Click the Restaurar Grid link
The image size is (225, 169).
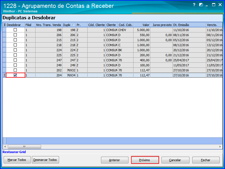click(x=14, y=152)
